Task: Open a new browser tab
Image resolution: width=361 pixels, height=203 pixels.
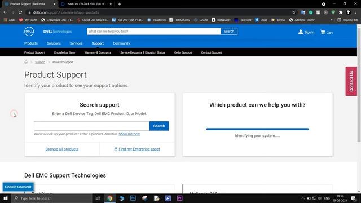Action: click(120, 4)
